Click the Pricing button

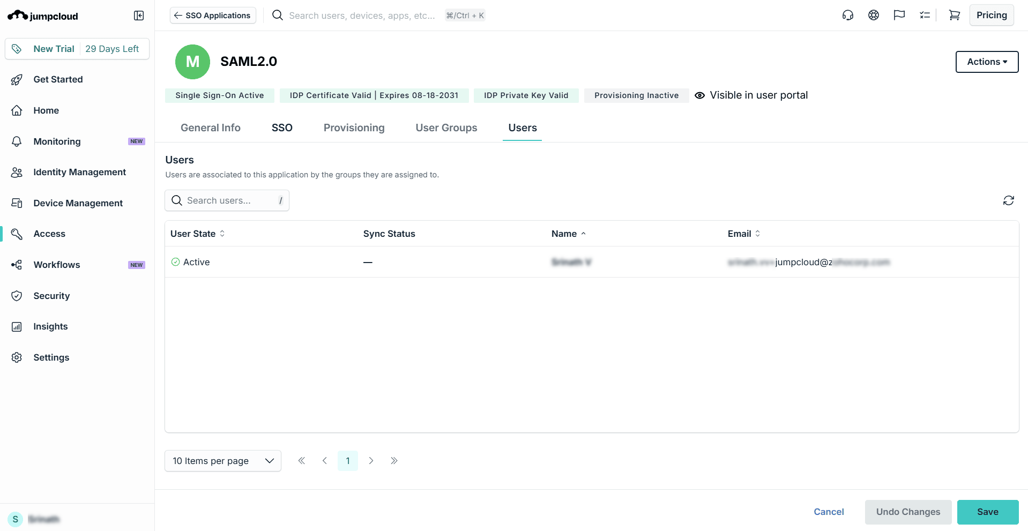tap(992, 15)
